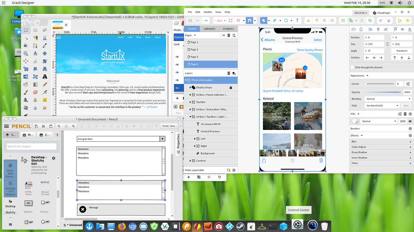
Task: Open Pencil sketch combo box arrow
Action: tap(162, 139)
